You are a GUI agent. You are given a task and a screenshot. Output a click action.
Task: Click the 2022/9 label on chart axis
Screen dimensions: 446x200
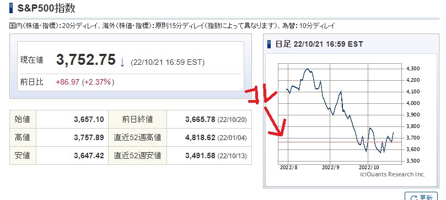331,167
